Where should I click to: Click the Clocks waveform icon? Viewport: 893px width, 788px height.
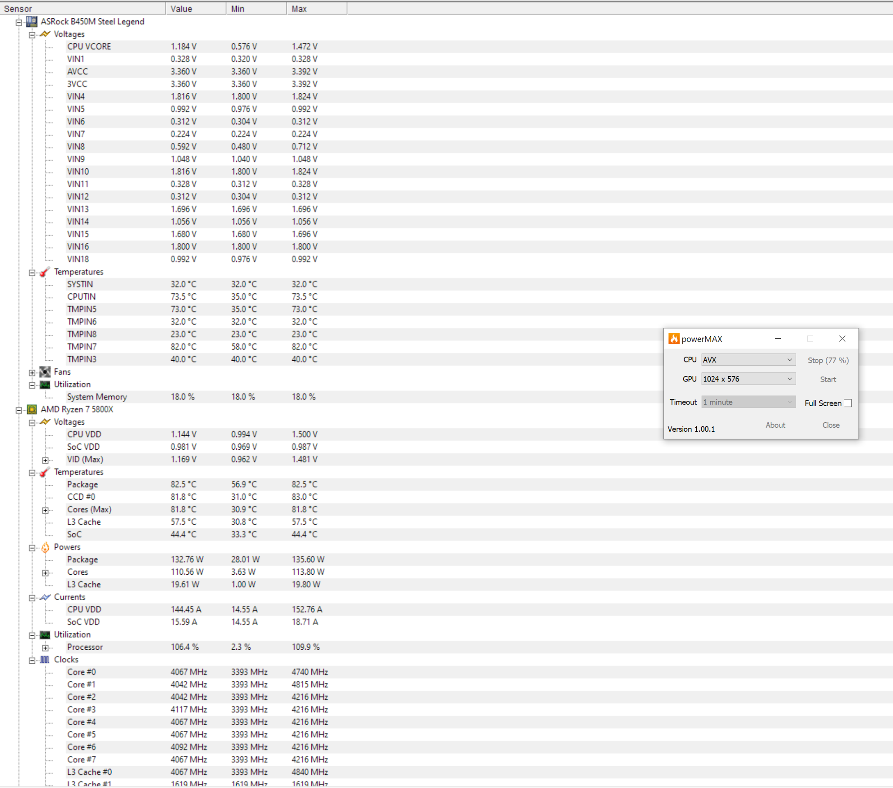[45, 660]
